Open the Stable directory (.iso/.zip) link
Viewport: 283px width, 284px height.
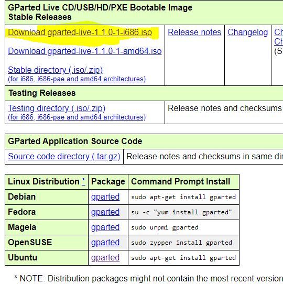coord(55,70)
